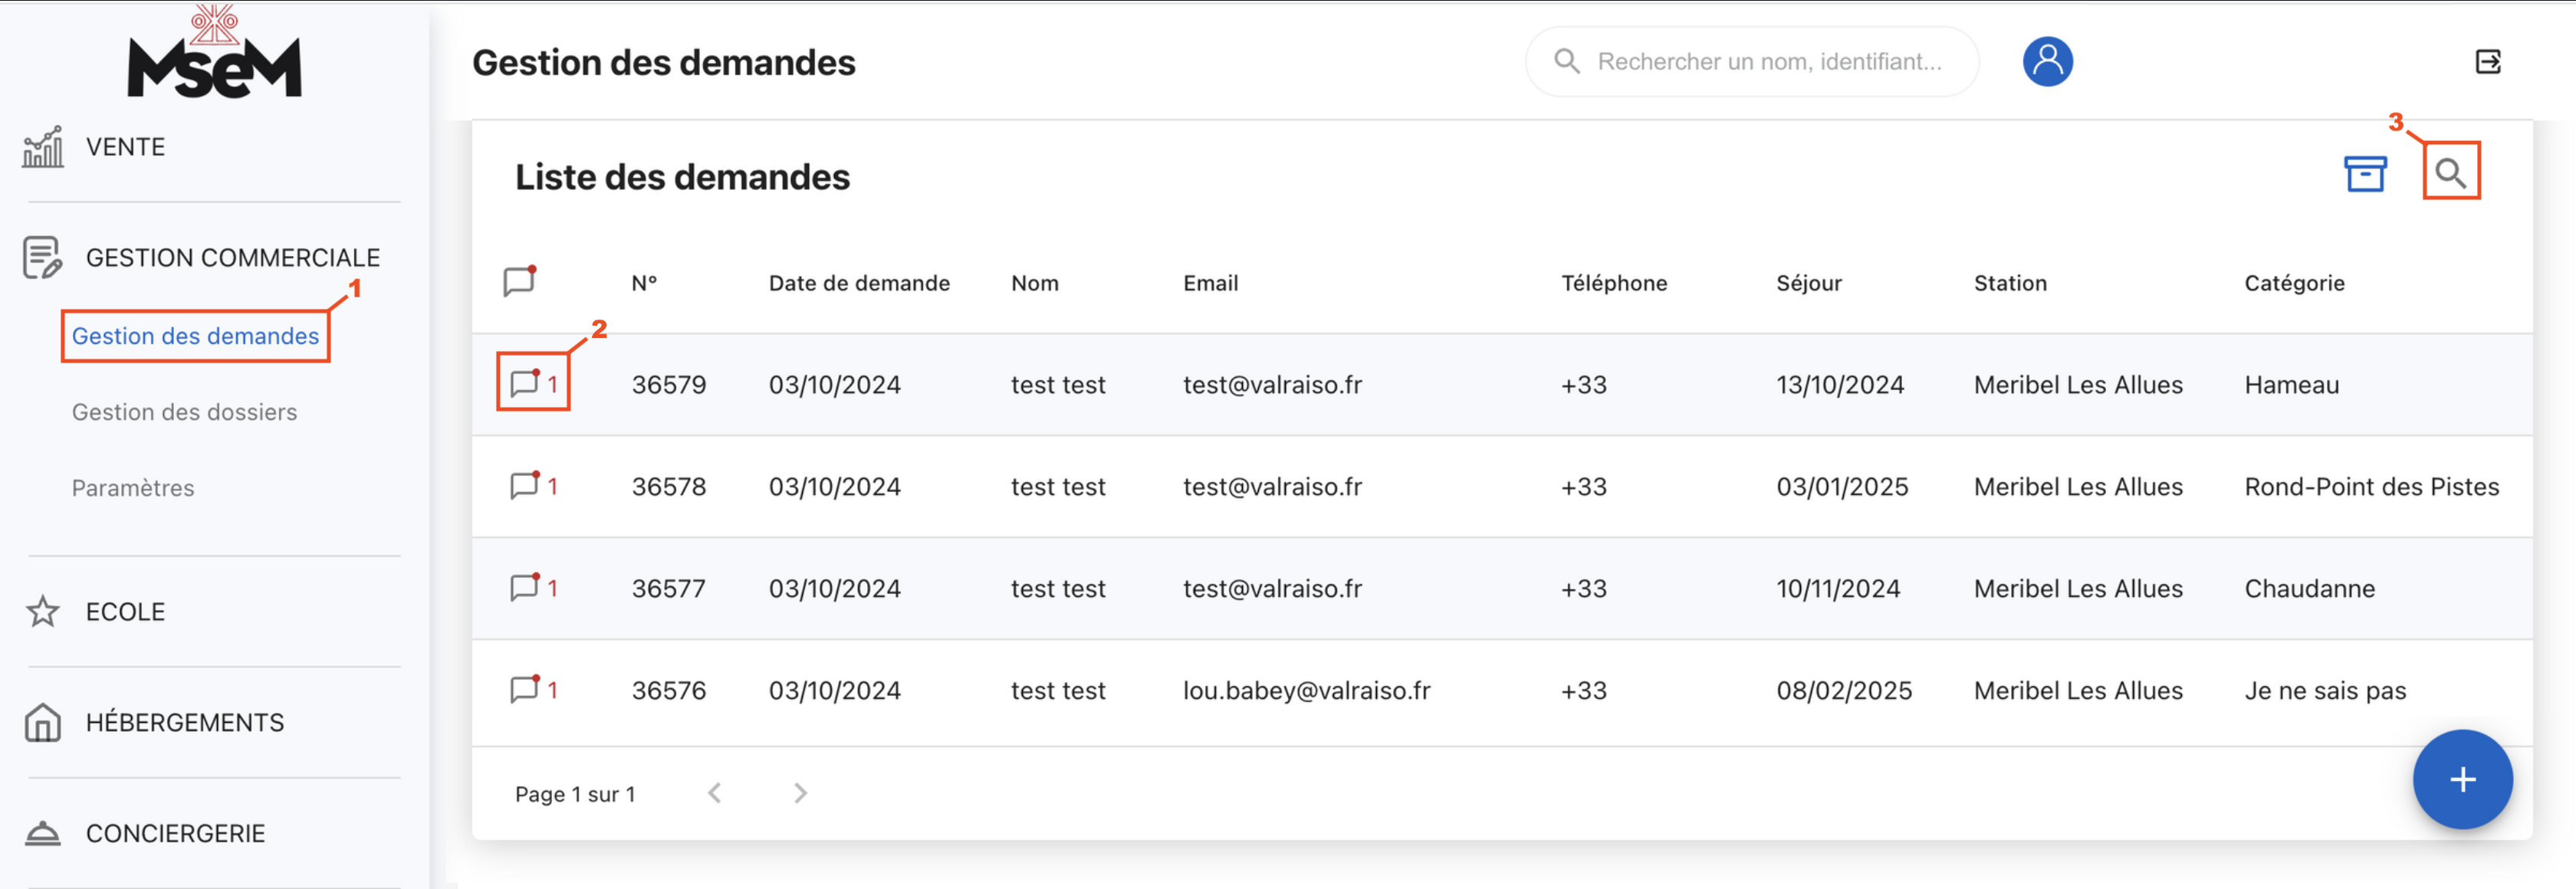Open Paramètres submenu item

point(133,488)
